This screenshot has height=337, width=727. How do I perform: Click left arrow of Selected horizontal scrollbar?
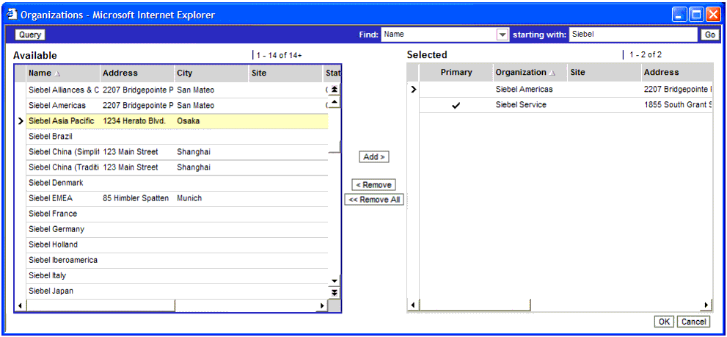click(x=414, y=305)
